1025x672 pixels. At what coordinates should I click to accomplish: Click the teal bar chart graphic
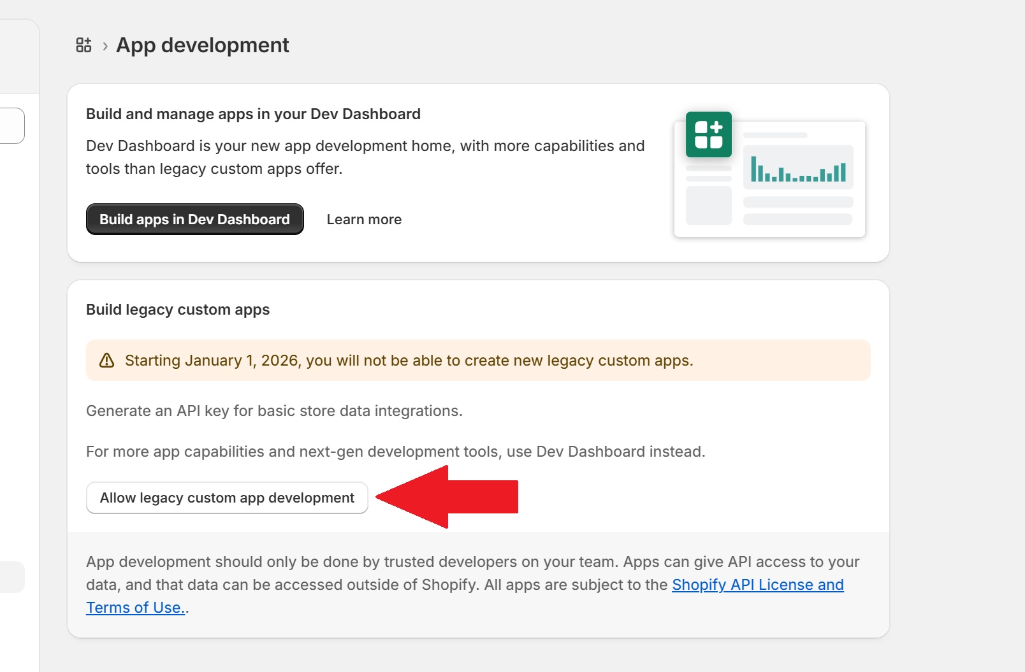pos(798,169)
